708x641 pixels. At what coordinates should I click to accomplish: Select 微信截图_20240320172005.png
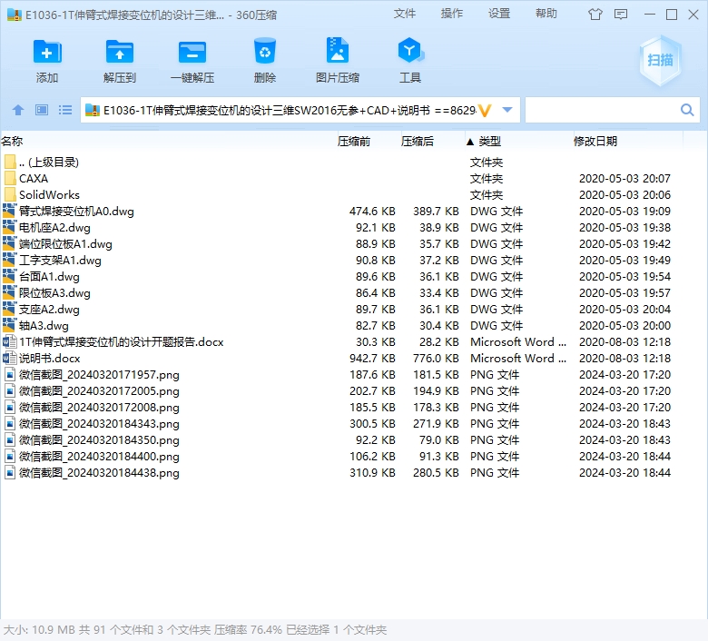click(x=99, y=390)
